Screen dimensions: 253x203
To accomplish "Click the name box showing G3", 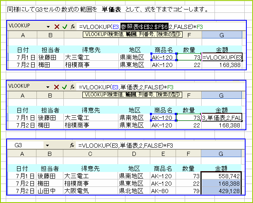I will 26,145.
